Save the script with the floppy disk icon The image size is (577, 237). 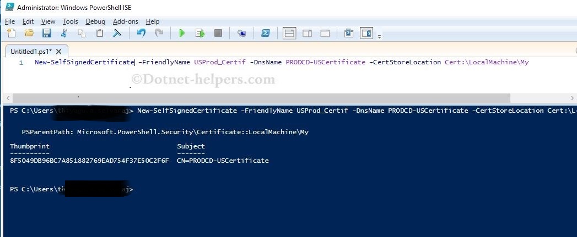(x=47, y=33)
